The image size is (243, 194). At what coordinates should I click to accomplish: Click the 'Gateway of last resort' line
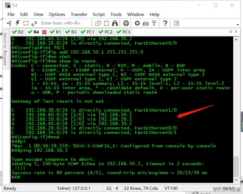tap(58, 101)
